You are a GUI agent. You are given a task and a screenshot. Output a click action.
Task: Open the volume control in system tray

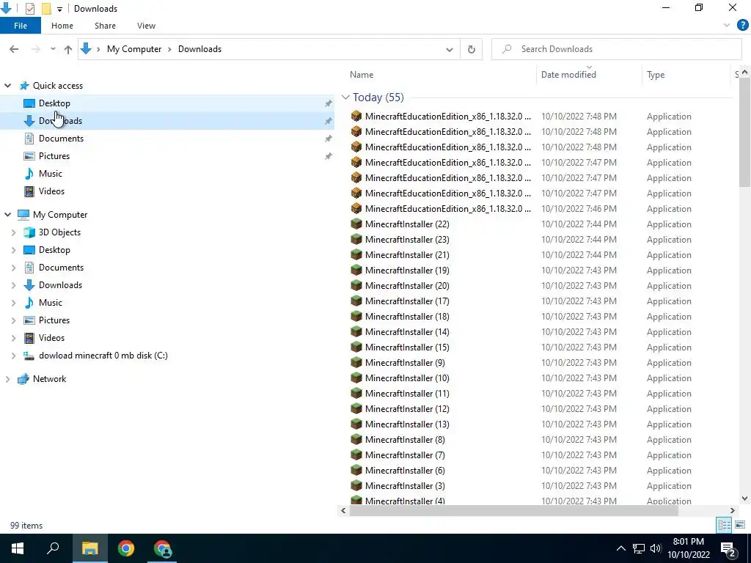656,548
